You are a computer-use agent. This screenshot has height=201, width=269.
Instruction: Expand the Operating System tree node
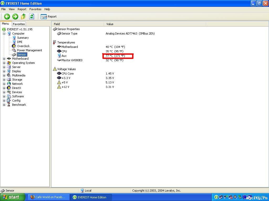click(x=4, y=63)
